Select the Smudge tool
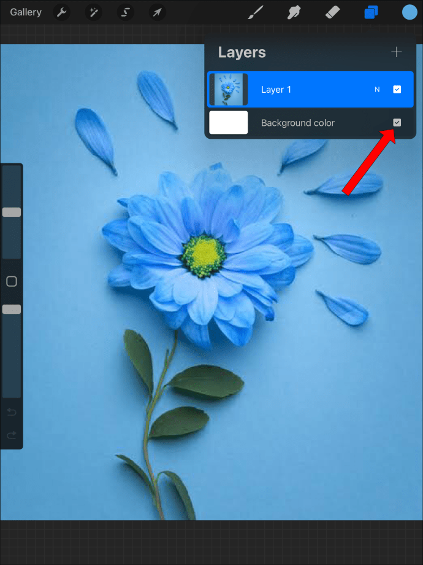 point(294,13)
